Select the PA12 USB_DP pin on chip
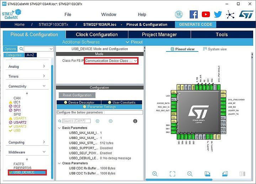The image size is (256, 184). (223, 103)
